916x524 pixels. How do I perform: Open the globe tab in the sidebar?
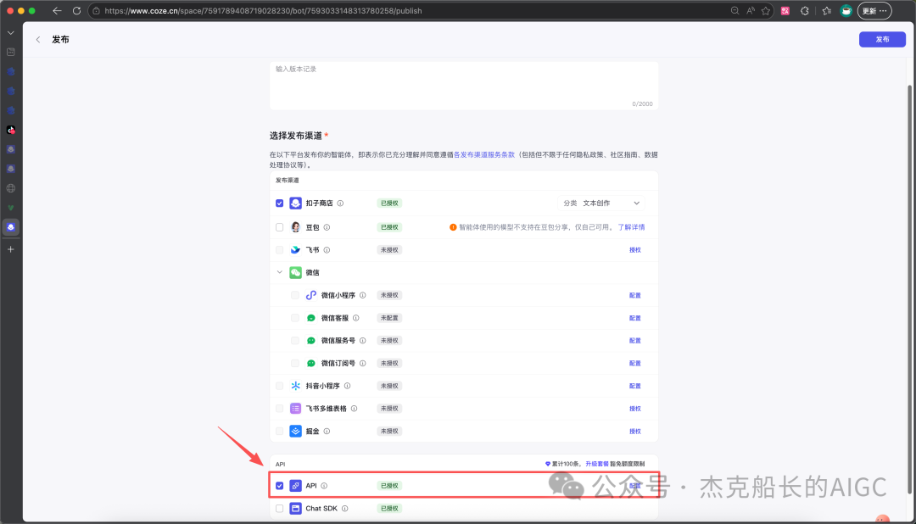10,188
